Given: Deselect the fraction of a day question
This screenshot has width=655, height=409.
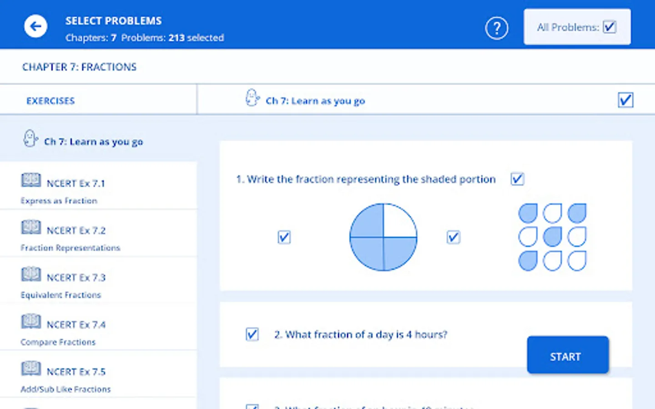Looking at the screenshot, I should coord(252,334).
